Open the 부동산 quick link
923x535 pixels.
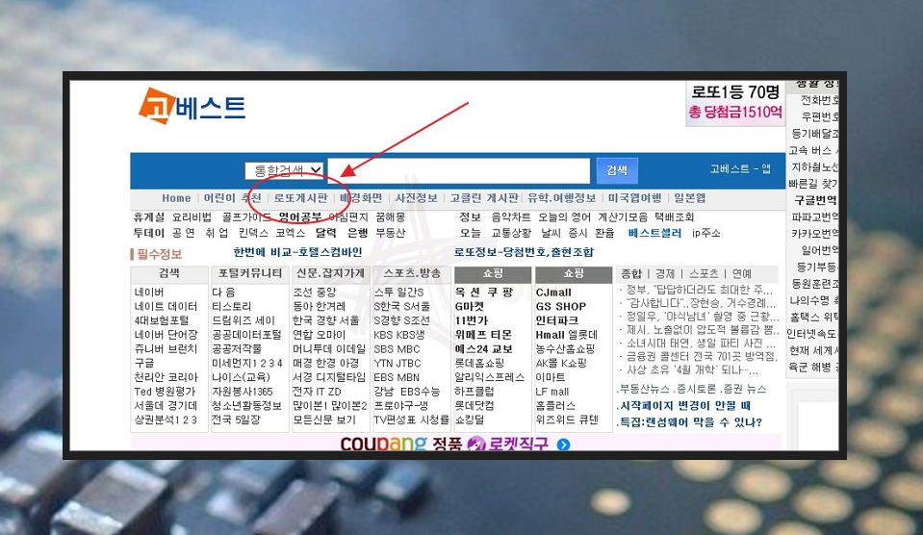[390, 233]
